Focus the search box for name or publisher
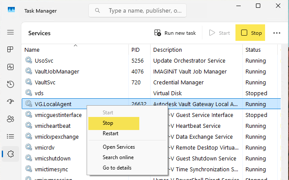The height and width of the screenshot is (180, 289). point(137,10)
